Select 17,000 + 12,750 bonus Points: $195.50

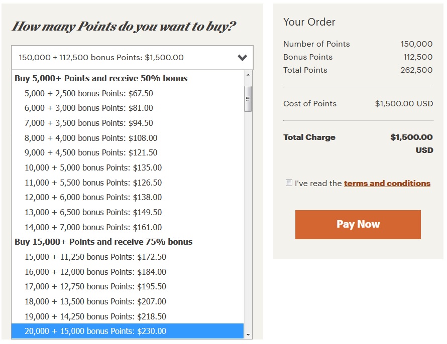95,286
